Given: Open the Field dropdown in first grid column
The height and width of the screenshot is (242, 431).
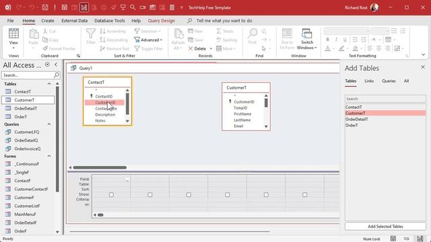Looking at the screenshot, I should 127,180.
